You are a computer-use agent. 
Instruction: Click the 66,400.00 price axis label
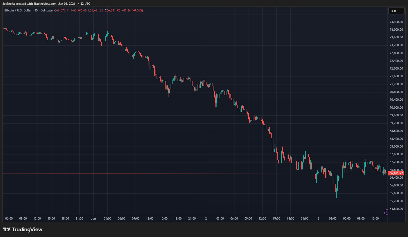[x=396, y=178]
